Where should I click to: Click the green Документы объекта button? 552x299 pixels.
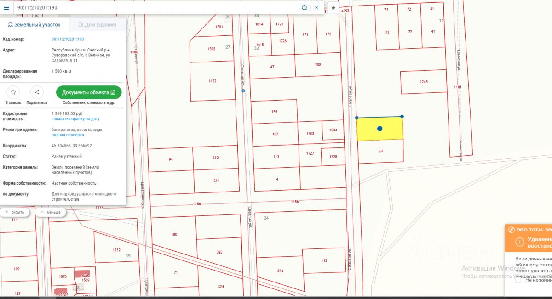click(x=89, y=92)
